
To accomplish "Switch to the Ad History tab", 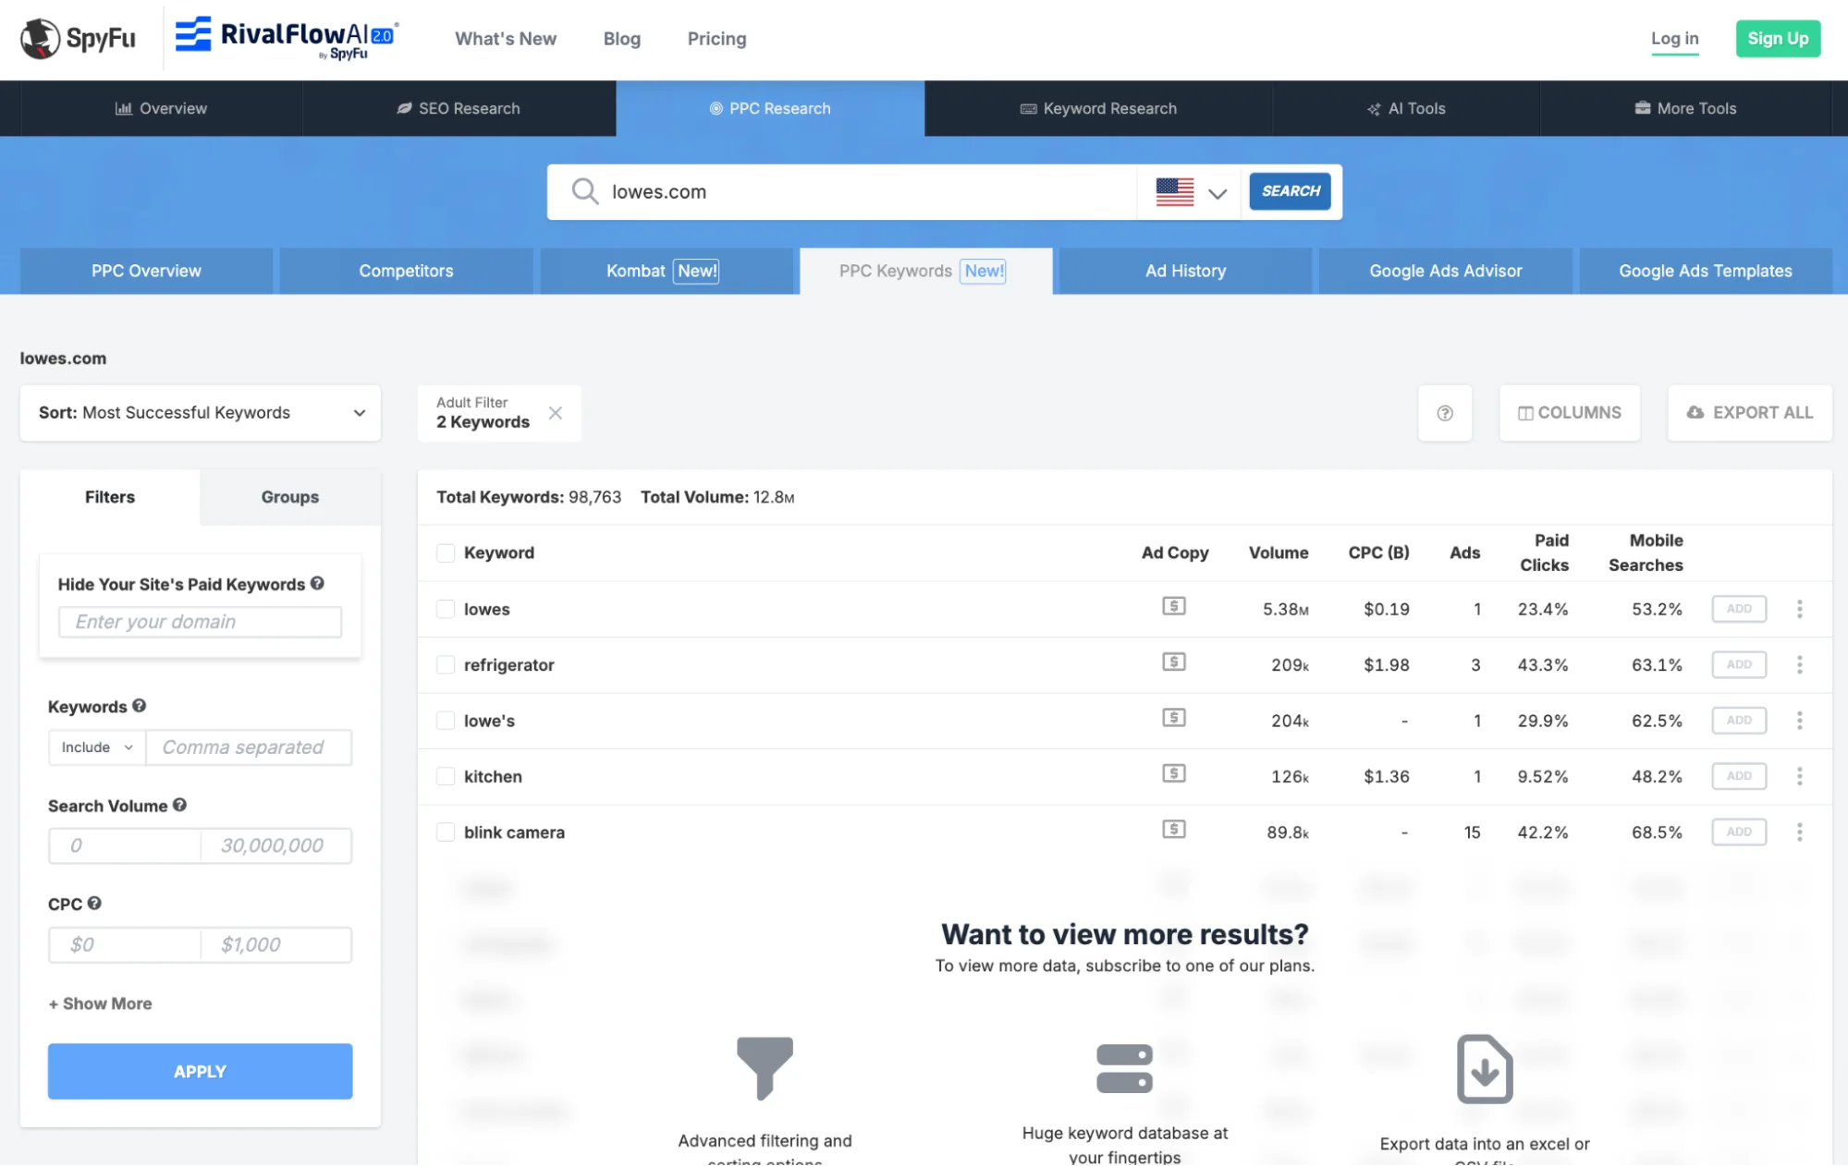I will click(1185, 271).
